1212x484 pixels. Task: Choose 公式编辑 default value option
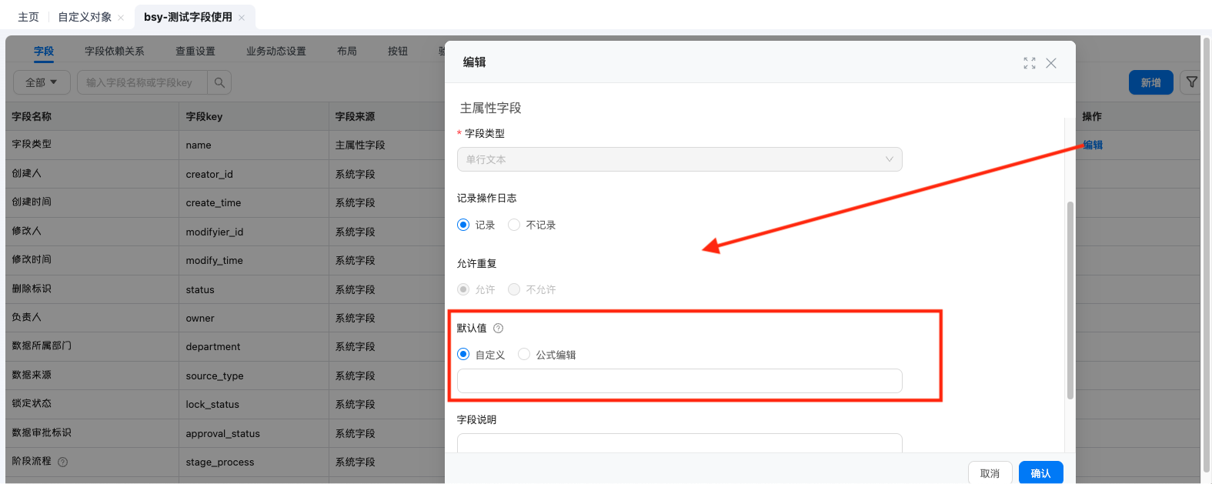(x=524, y=354)
